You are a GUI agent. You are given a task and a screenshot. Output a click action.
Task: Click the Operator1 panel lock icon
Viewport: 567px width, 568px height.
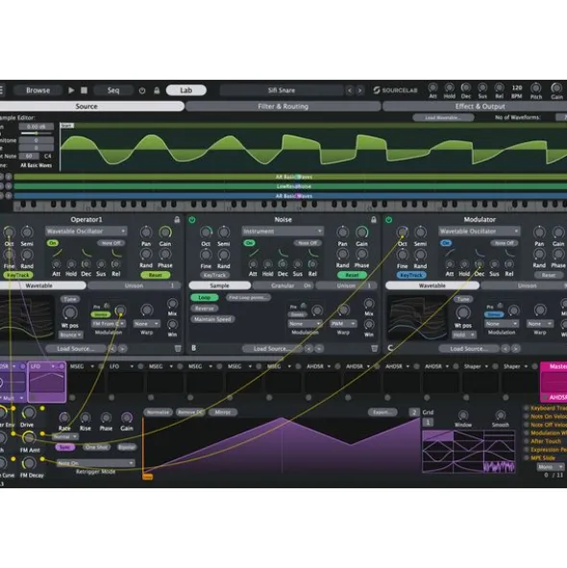tap(177, 219)
